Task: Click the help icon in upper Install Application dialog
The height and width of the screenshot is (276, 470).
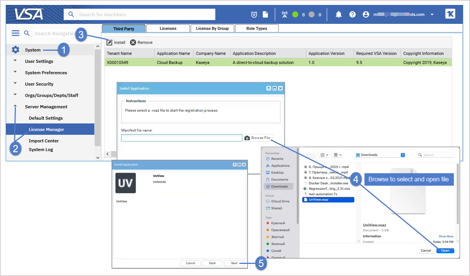Action: coord(269,88)
